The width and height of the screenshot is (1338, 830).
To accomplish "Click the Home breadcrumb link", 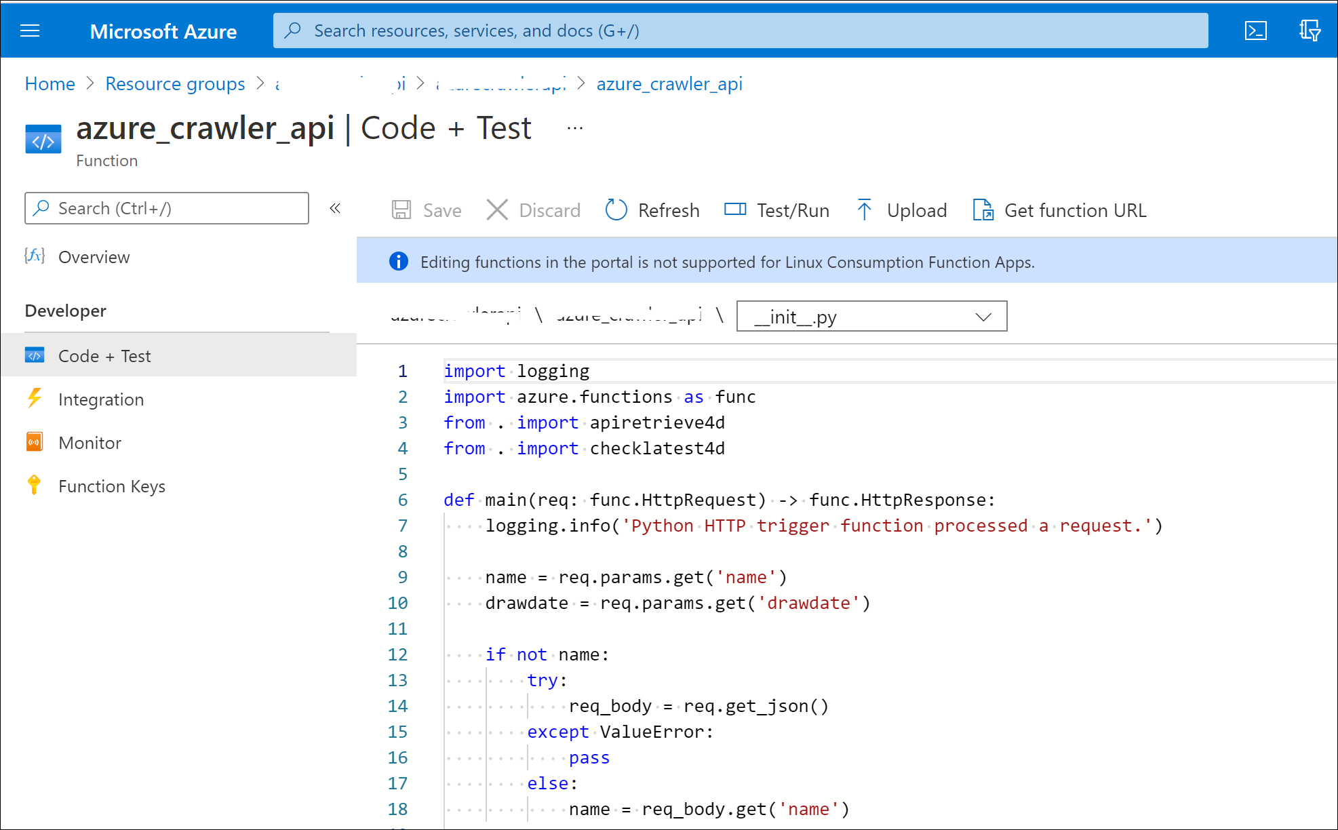I will [50, 83].
